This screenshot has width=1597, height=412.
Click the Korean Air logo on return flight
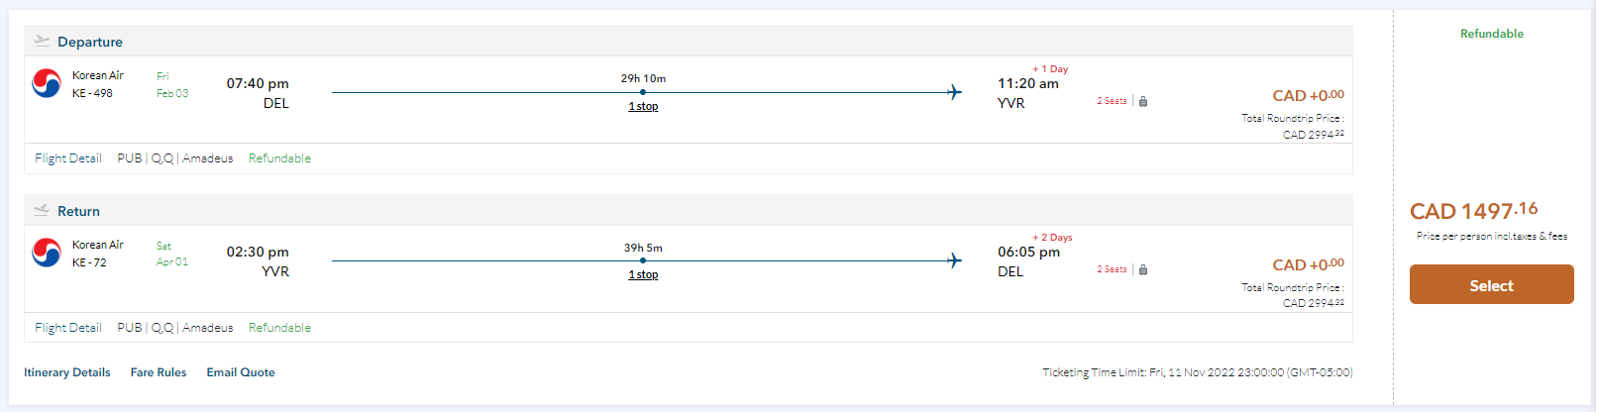point(47,254)
